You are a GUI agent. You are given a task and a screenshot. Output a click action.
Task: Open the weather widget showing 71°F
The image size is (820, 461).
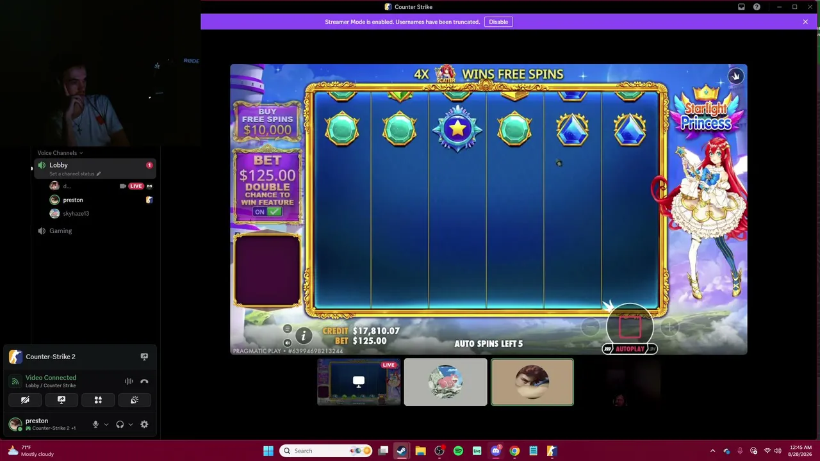click(31, 451)
